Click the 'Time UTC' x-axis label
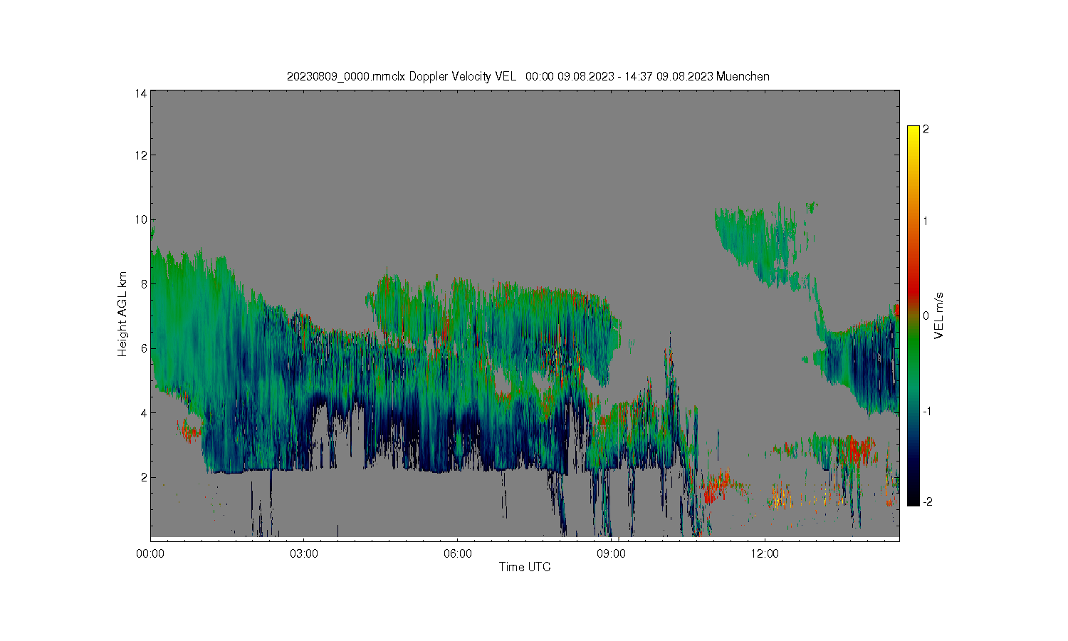The image size is (1068, 641). 525,567
